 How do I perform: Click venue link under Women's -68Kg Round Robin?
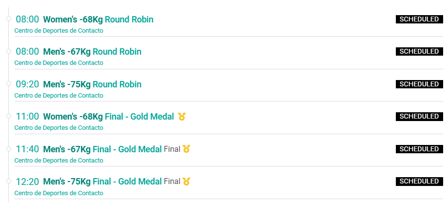click(59, 31)
